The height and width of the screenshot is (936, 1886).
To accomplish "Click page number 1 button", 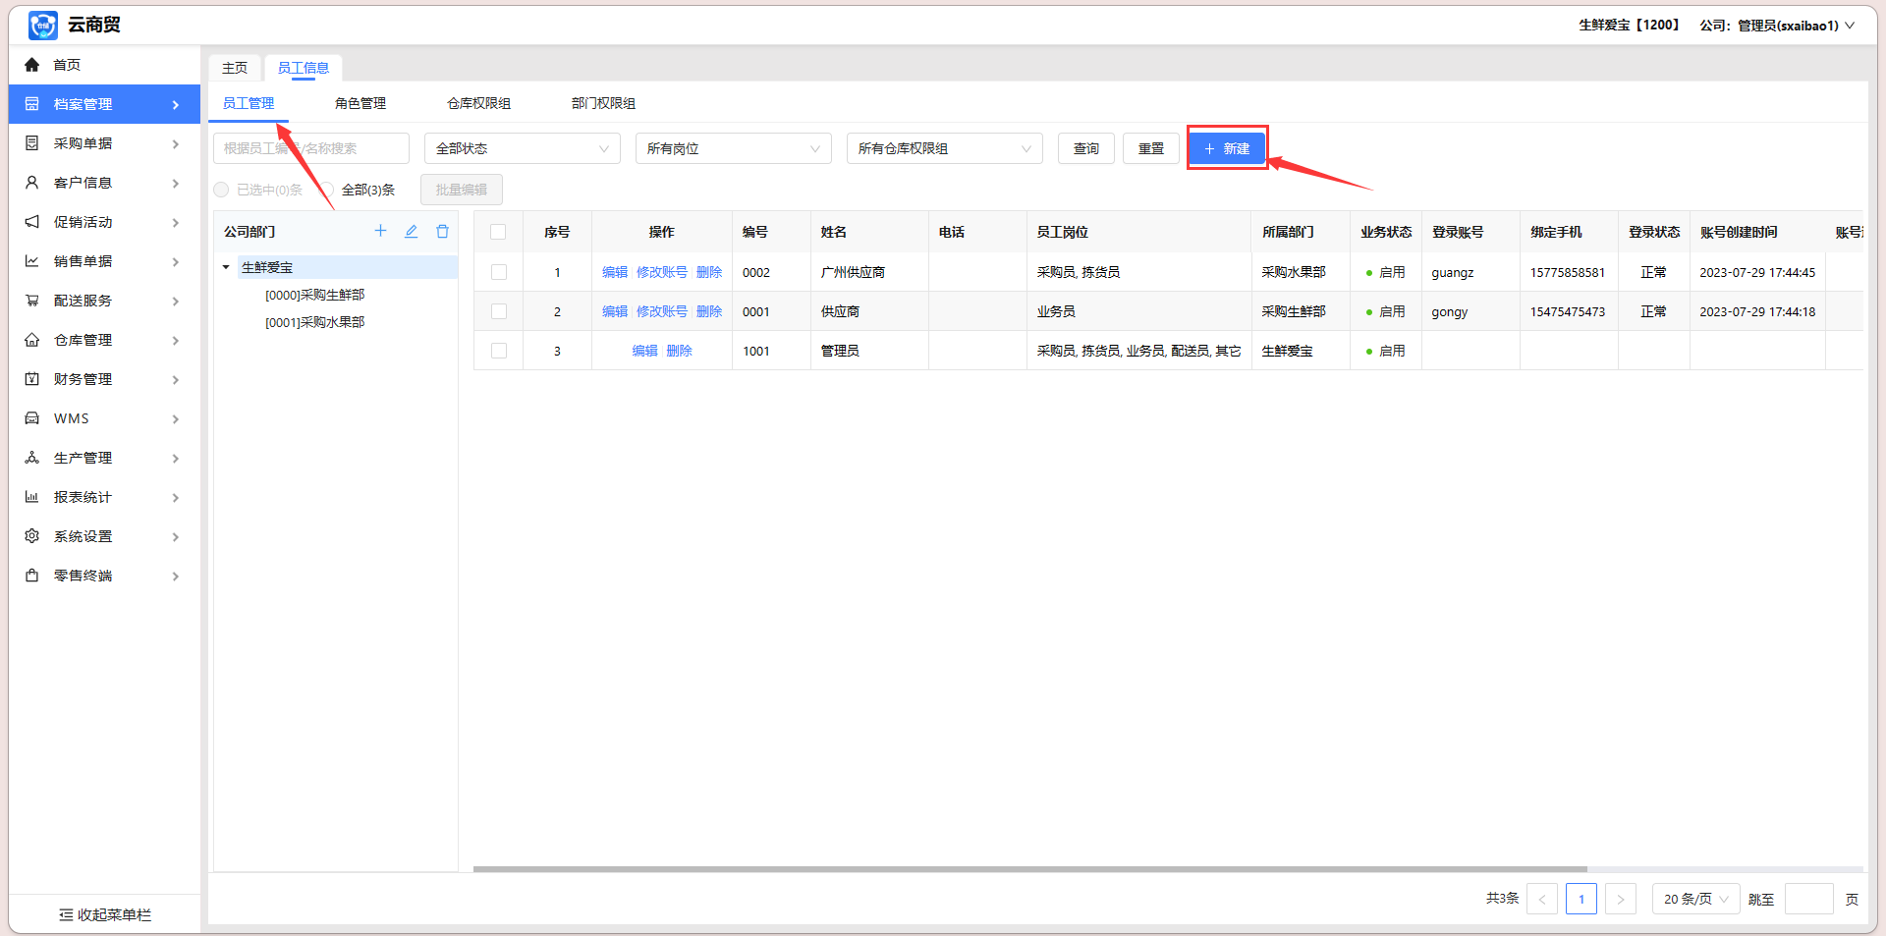I will pos(1581,899).
